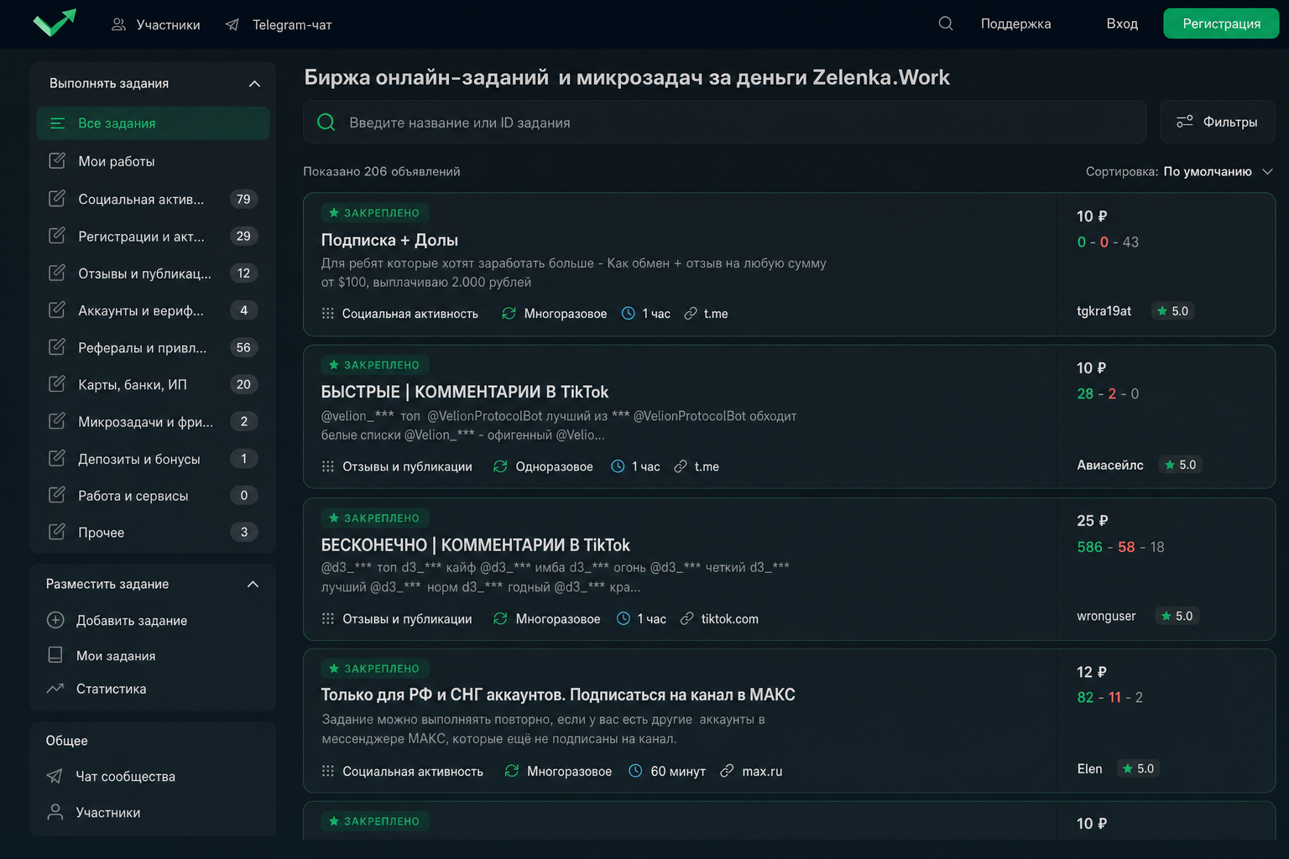The image size is (1289, 859).
Task: Click the 56 badge beside Рефералы и привл...
Action: (x=243, y=347)
